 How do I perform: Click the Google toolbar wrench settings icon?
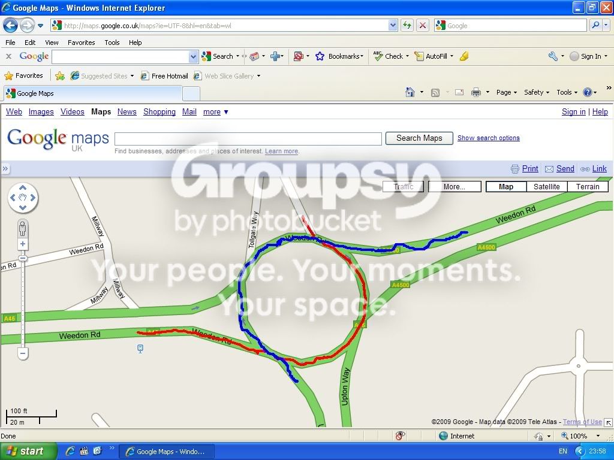(553, 56)
